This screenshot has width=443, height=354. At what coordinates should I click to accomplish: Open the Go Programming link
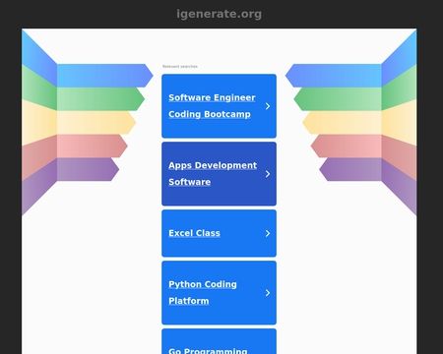[219, 341]
